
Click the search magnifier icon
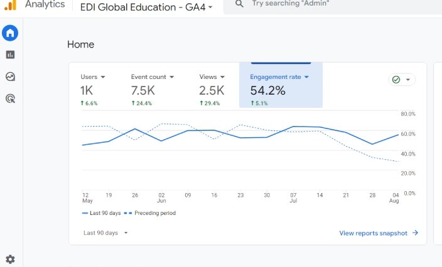239,4
